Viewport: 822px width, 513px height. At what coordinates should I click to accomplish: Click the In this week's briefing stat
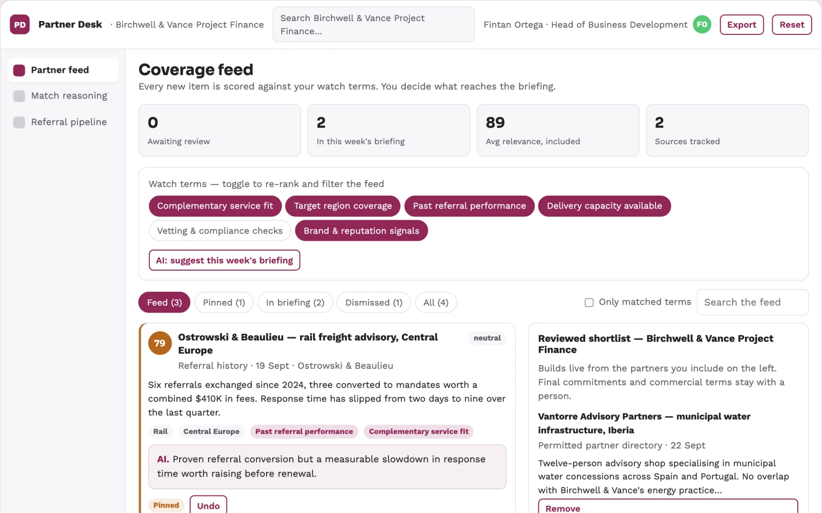pos(388,130)
